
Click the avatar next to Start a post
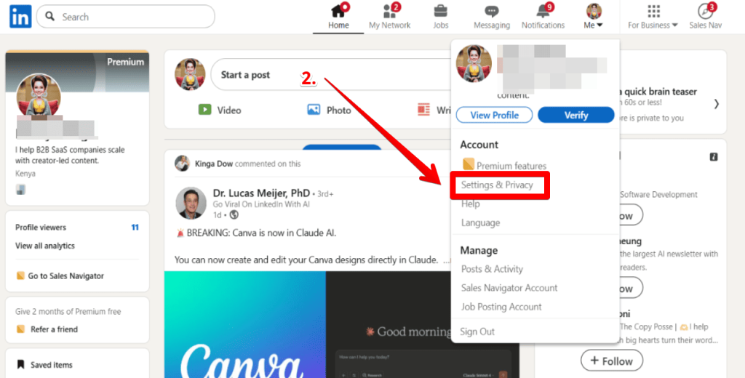pyautogui.click(x=190, y=74)
